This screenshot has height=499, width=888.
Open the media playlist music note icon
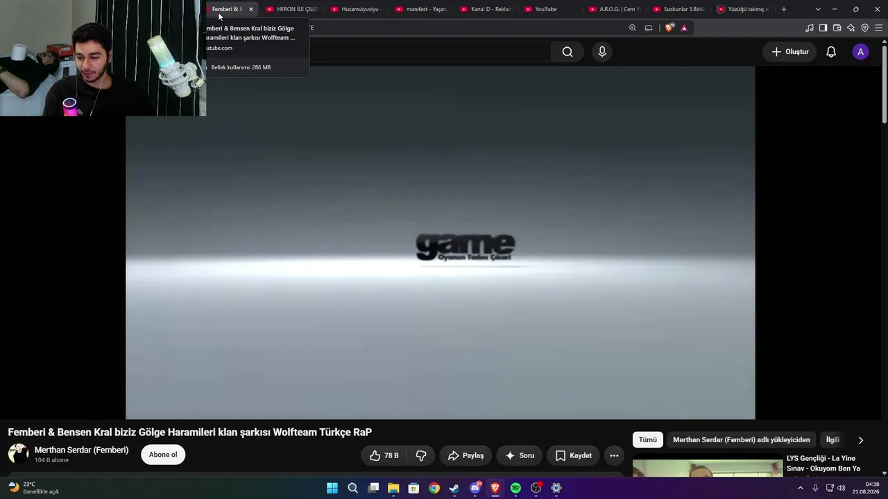click(810, 28)
